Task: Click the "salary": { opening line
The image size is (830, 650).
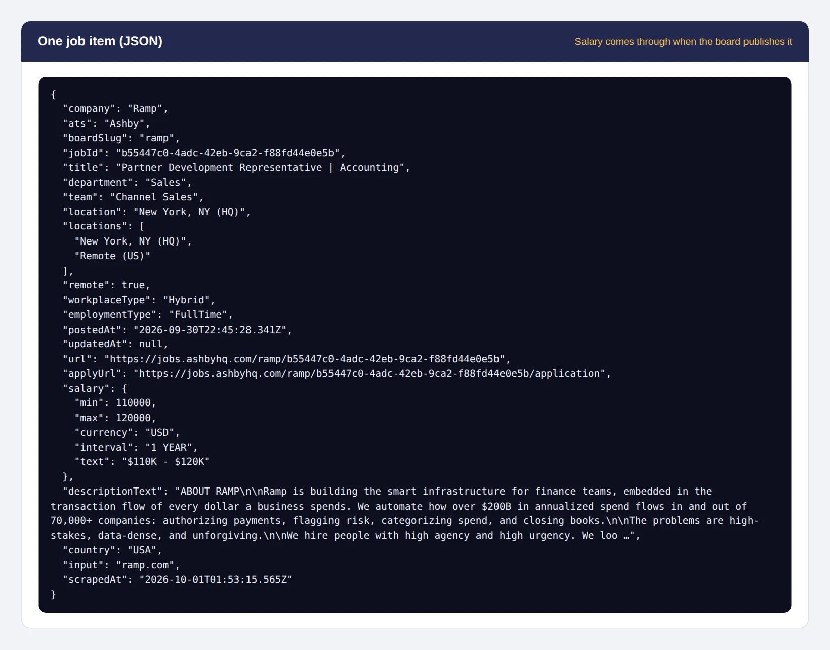Action: point(95,388)
